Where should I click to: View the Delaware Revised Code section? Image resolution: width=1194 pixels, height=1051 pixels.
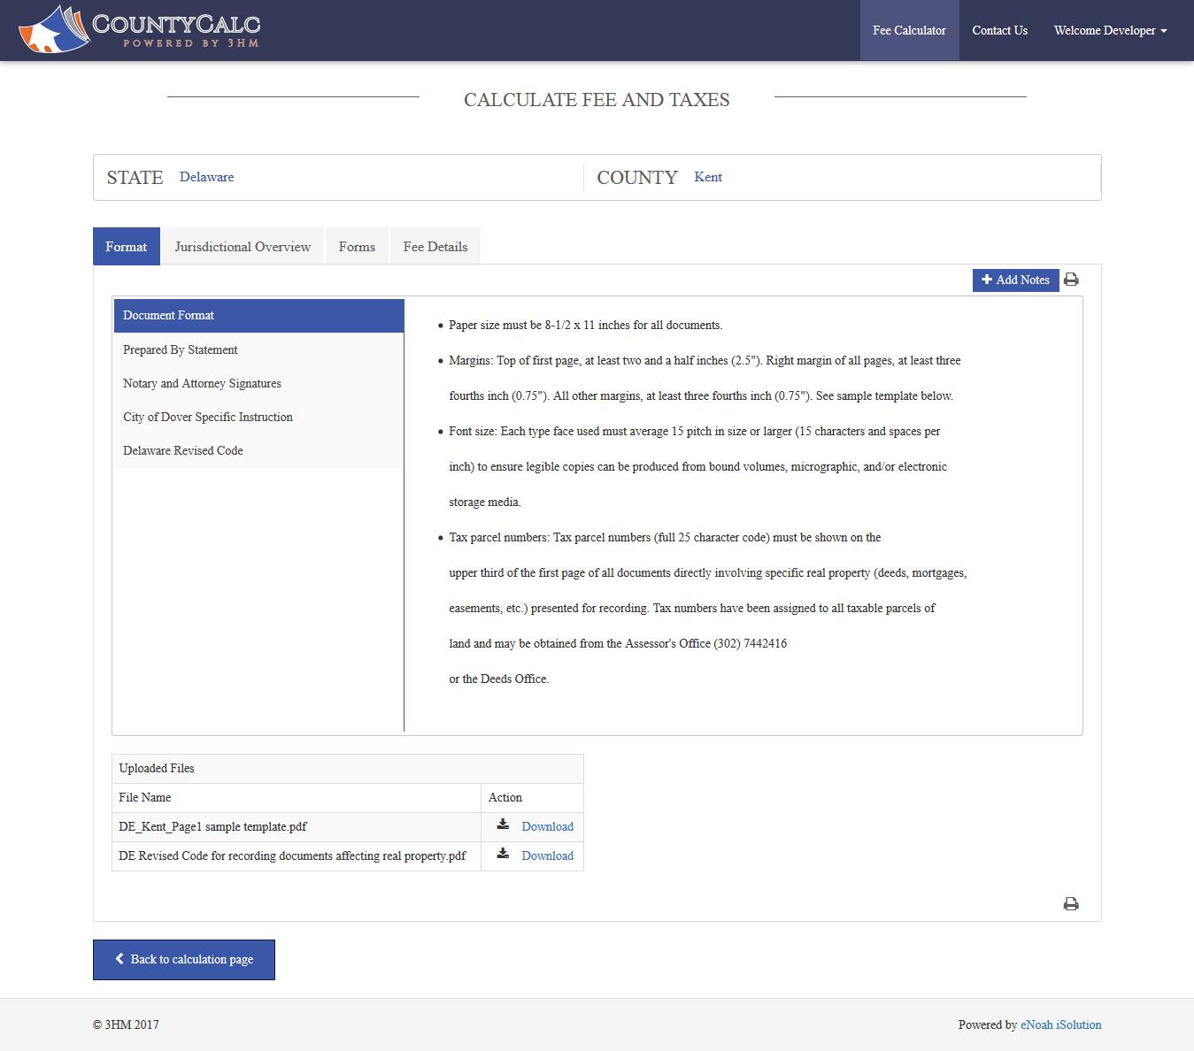(x=182, y=450)
